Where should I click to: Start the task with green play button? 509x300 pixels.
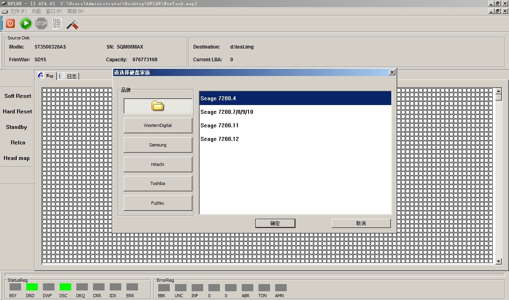(x=26, y=23)
